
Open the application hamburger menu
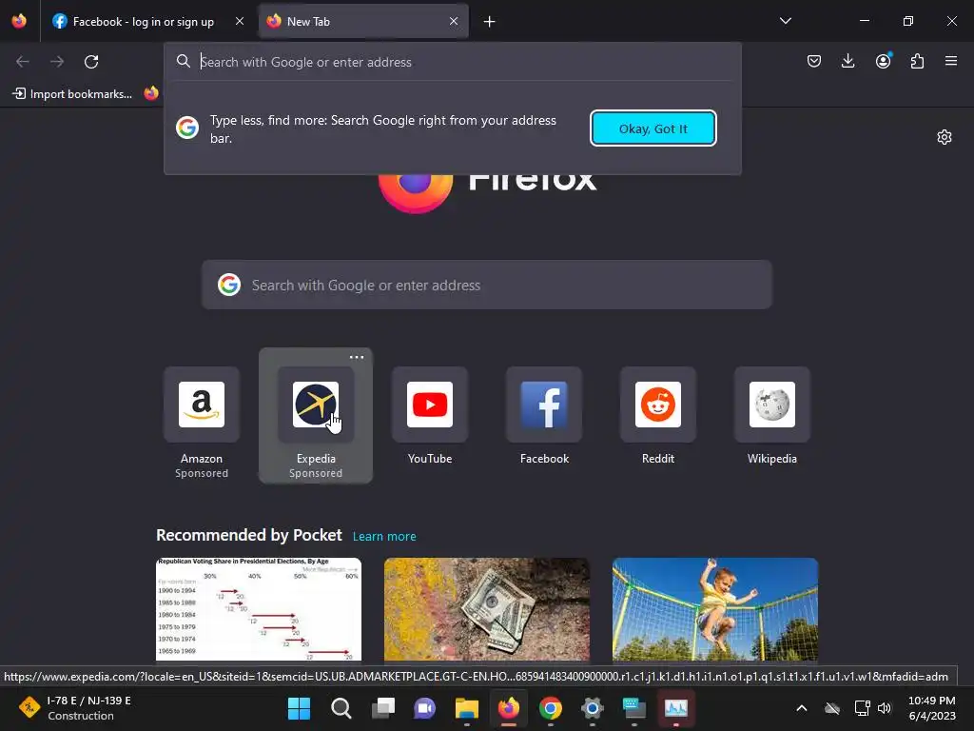(x=951, y=61)
